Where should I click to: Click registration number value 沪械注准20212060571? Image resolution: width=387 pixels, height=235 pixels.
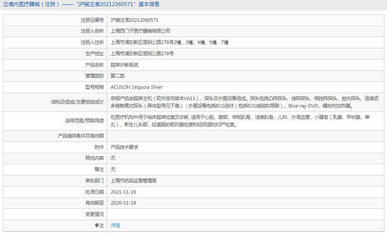[x=135, y=20]
